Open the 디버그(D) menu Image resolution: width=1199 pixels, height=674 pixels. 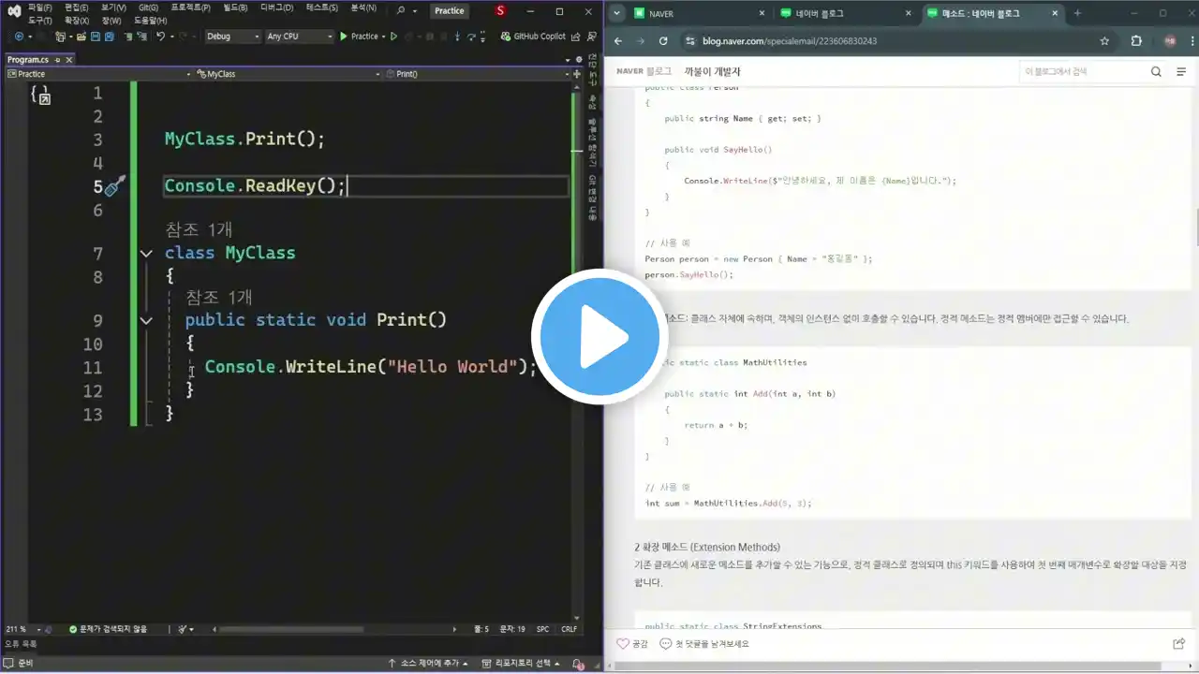(x=276, y=8)
